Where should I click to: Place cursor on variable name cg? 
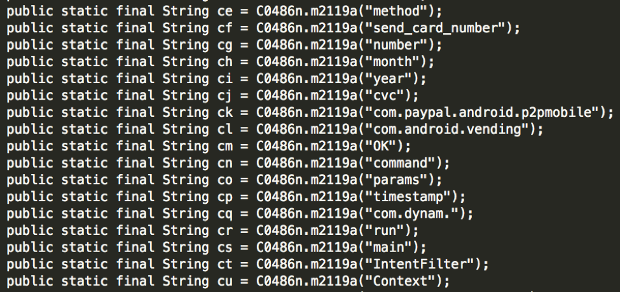coord(225,45)
